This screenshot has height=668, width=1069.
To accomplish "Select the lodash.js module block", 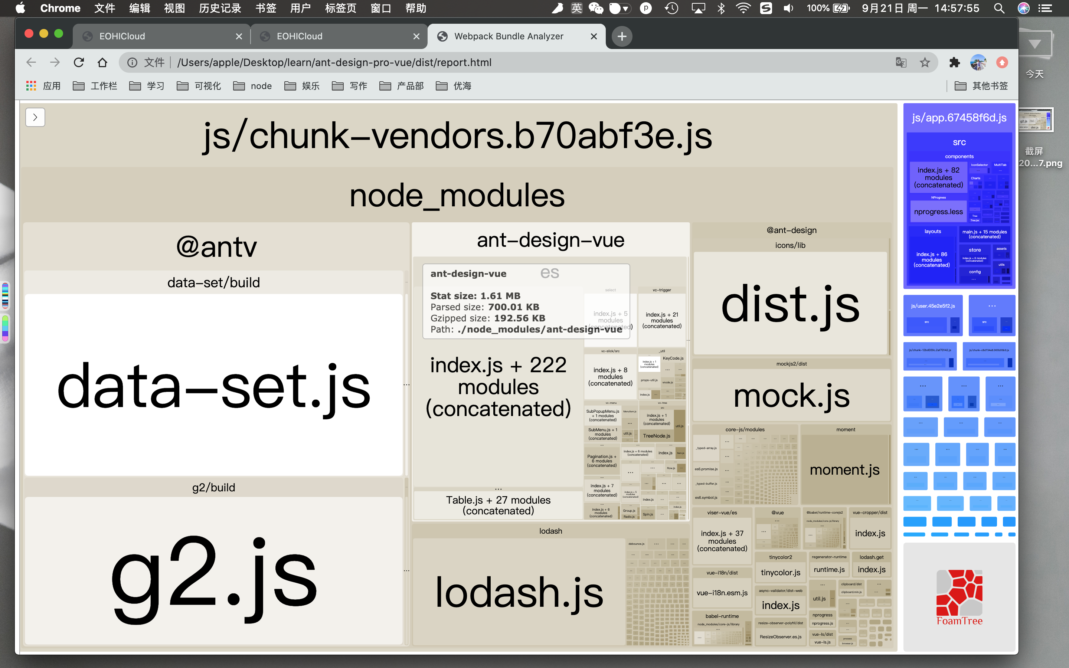I will (x=519, y=592).
